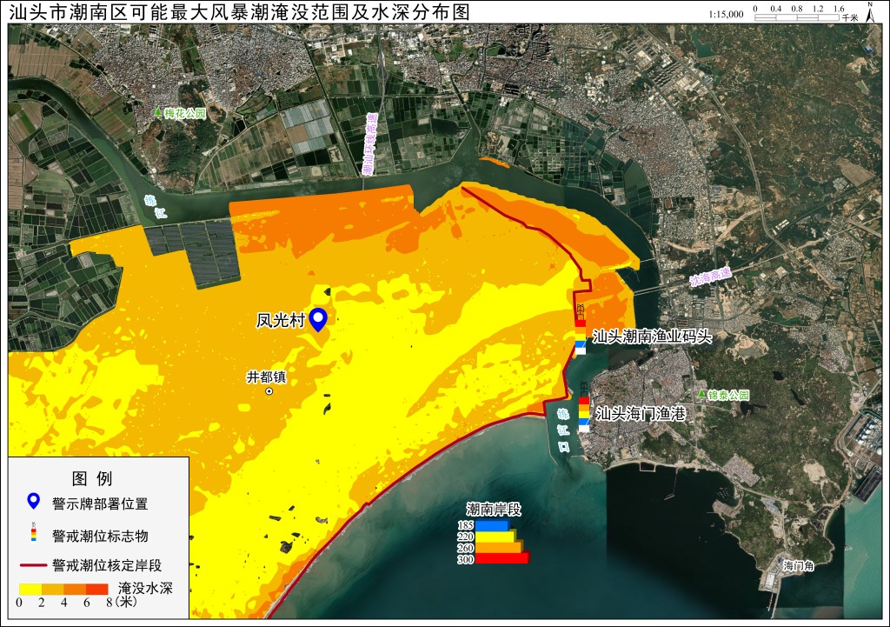Click the yellow 220 bar under 潮南岸段
Viewport: 890px width, 627px height.
click(x=495, y=537)
